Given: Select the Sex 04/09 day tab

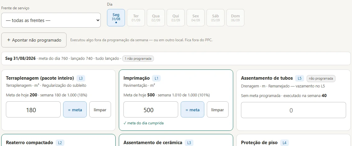Looking at the screenshot, I should click(196, 18).
